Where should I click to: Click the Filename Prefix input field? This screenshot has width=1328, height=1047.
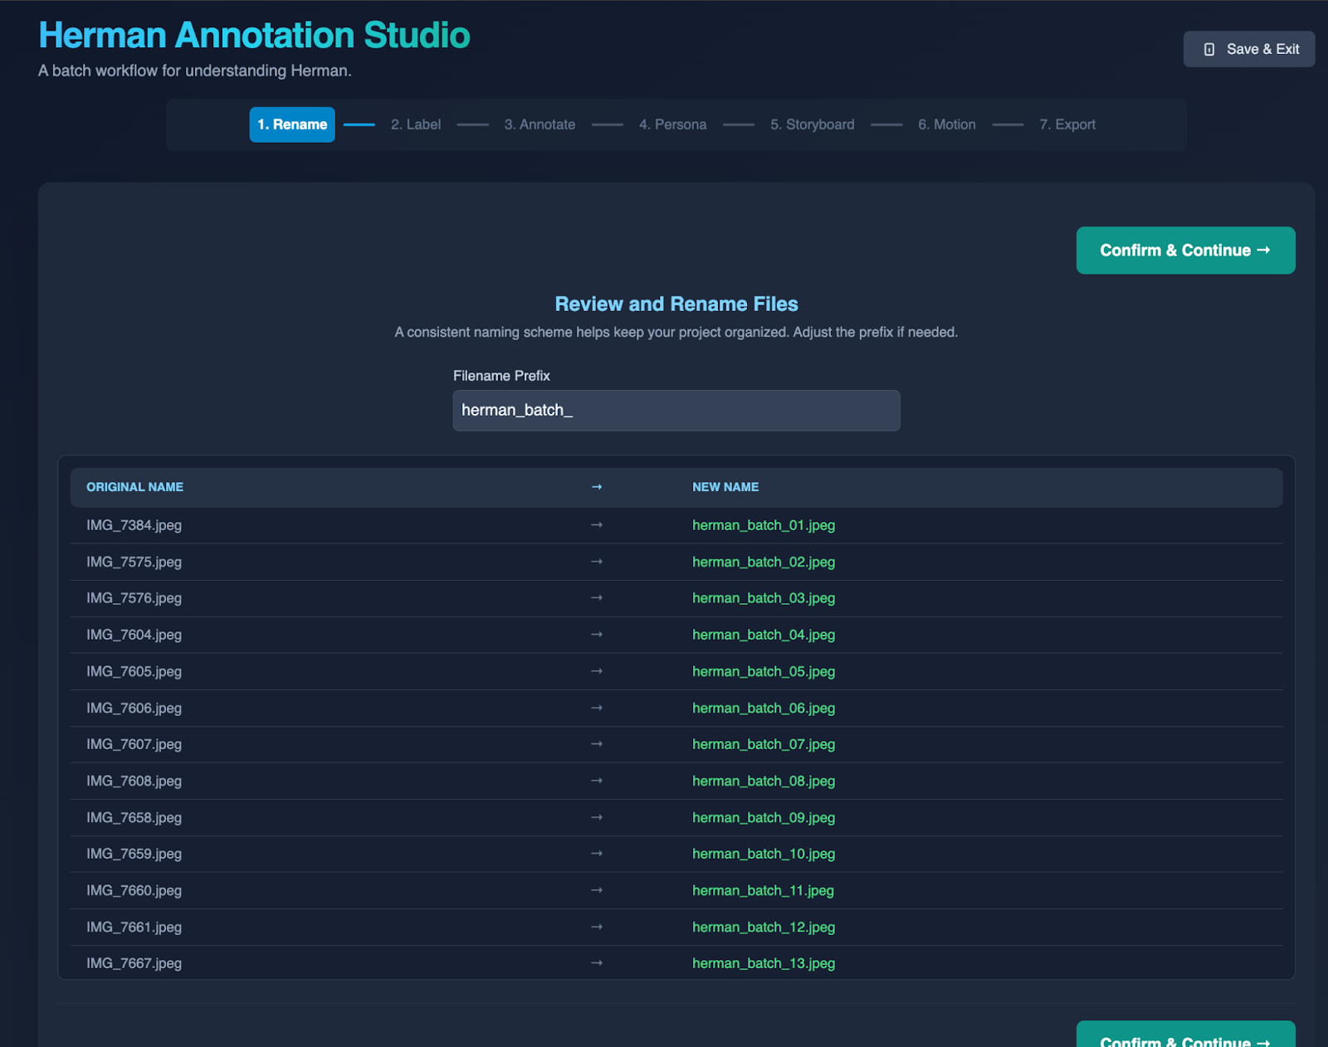click(676, 411)
